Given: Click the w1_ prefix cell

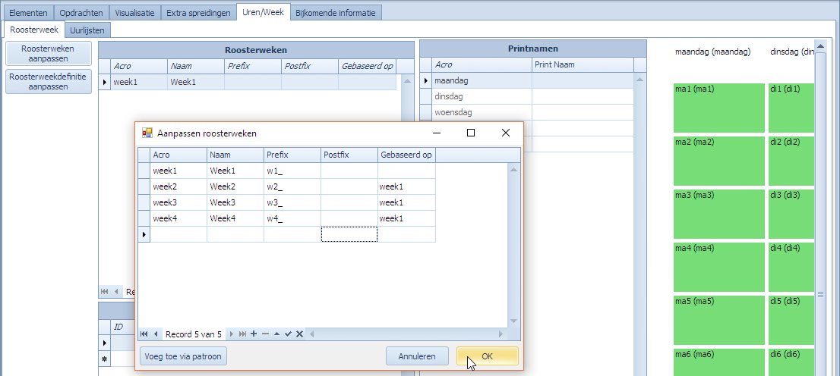Looking at the screenshot, I should pyautogui.click(x=292, y=171).
